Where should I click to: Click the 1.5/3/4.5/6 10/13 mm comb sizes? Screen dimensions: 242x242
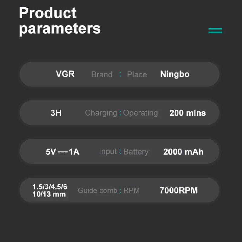(50, 191)
